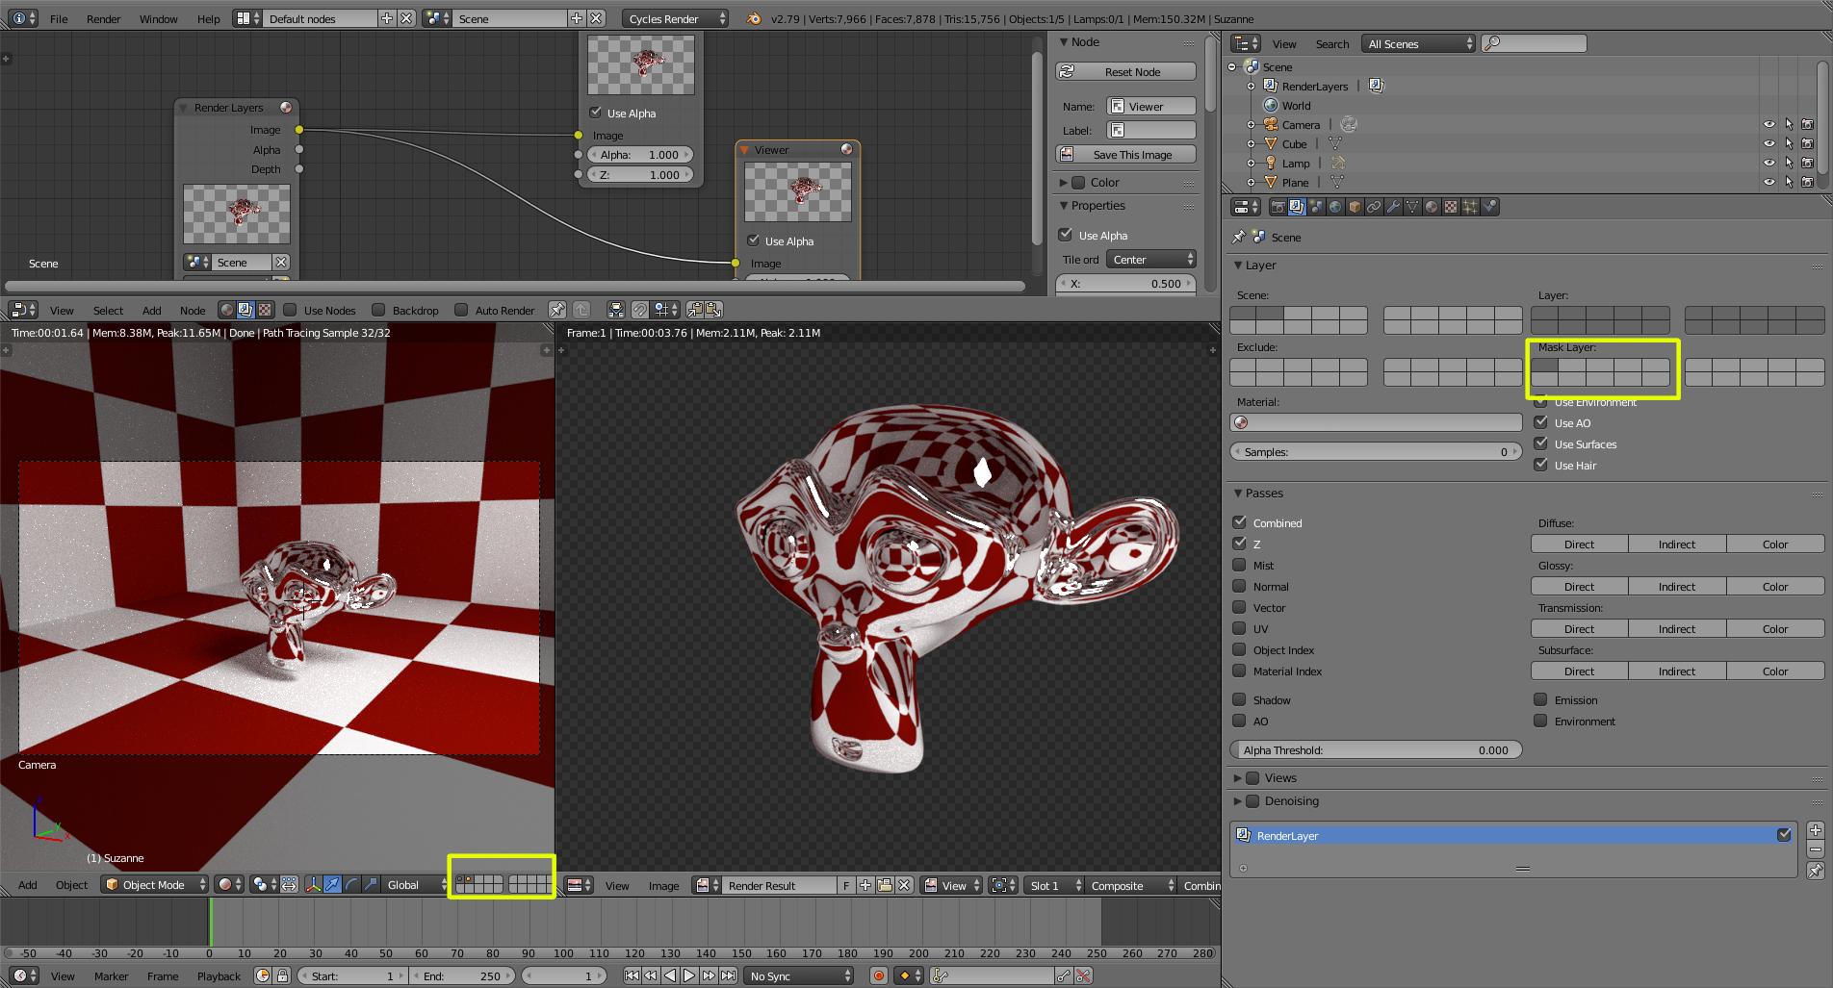Enable the Backdrop checkbox
Image resolution: width=1833 pixels, height=988 pixels.
coord(378,310)
